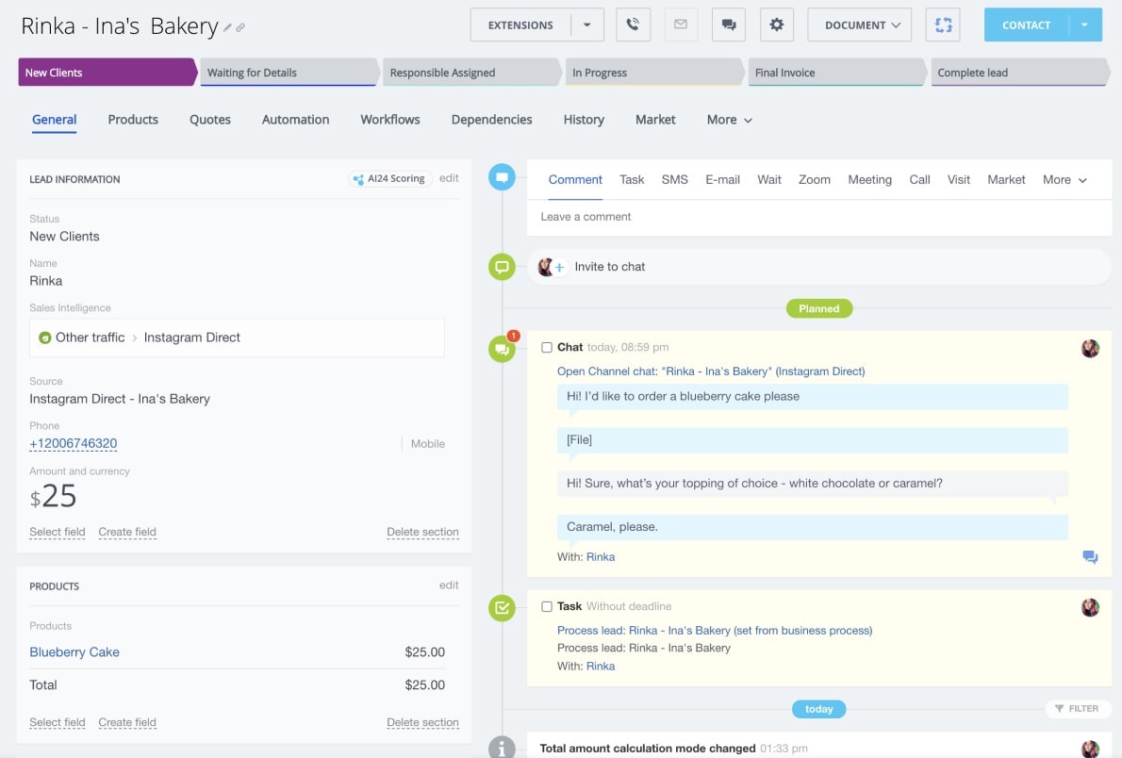Viewport: 1122px width, 758px height.
Task: Open chat via speech bubbles toolbar icon
Action: point(728,25)
